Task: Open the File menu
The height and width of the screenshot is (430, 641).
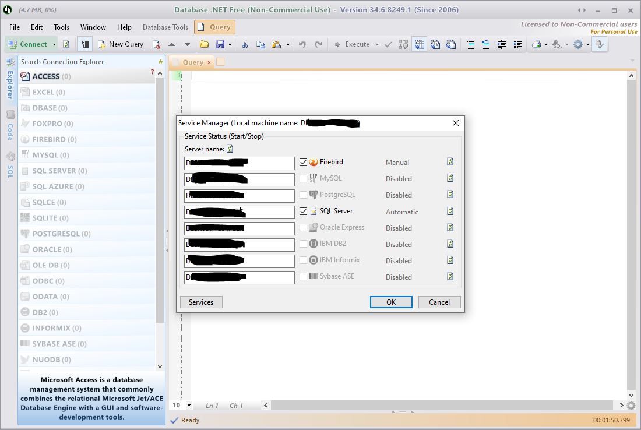Action: point(15,27)
